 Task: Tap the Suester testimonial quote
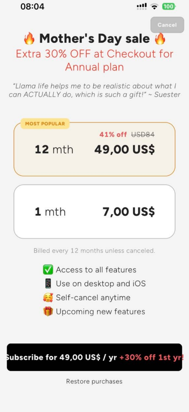tap(94, 90)
